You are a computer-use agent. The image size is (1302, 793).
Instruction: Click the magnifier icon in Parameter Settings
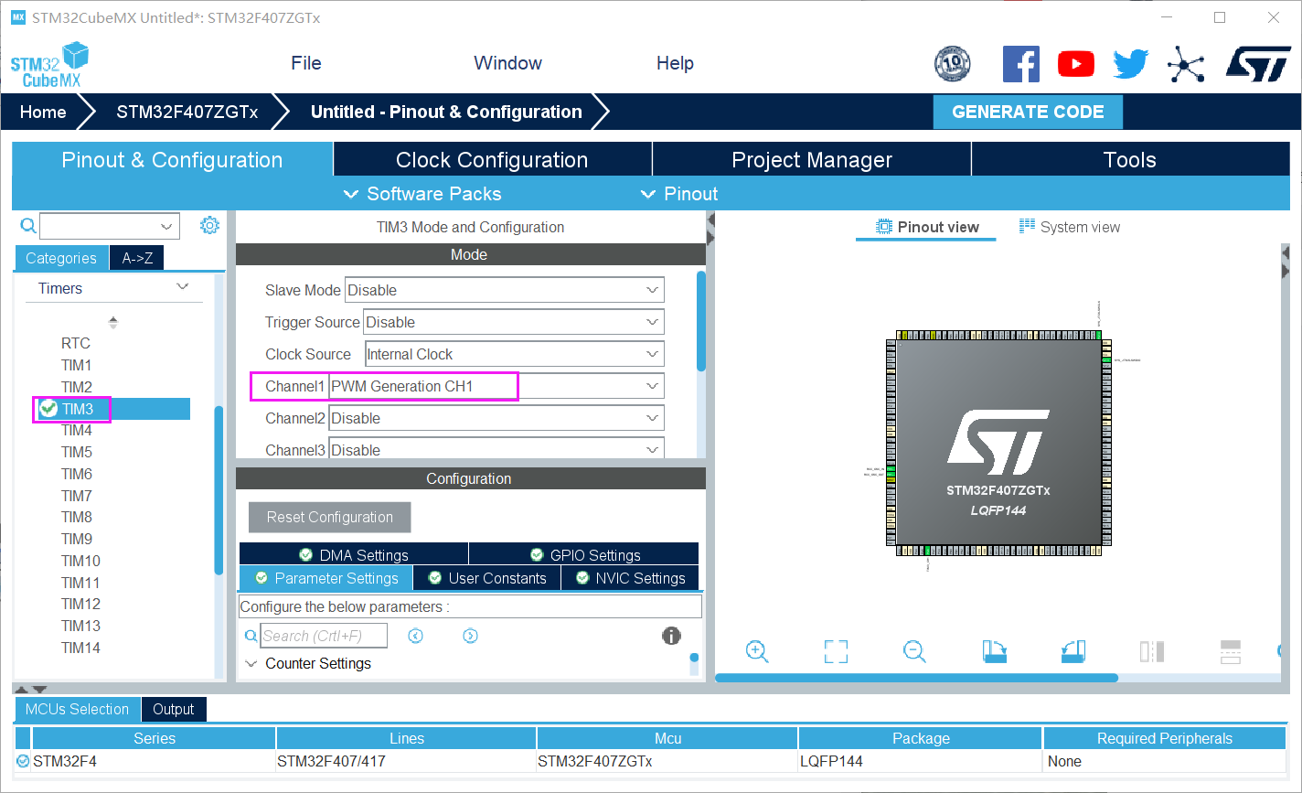point(251,636)
